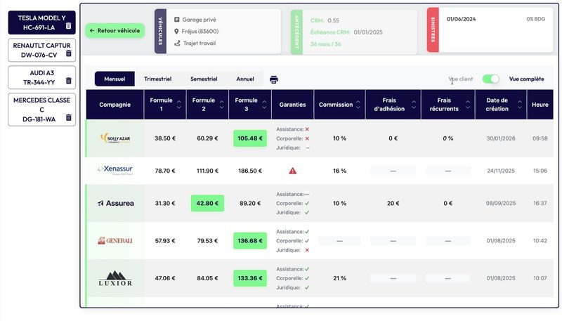Click Solly Azar Assistance red cross
This screenshot has height=321, width=562.
(x=307, y=129)
